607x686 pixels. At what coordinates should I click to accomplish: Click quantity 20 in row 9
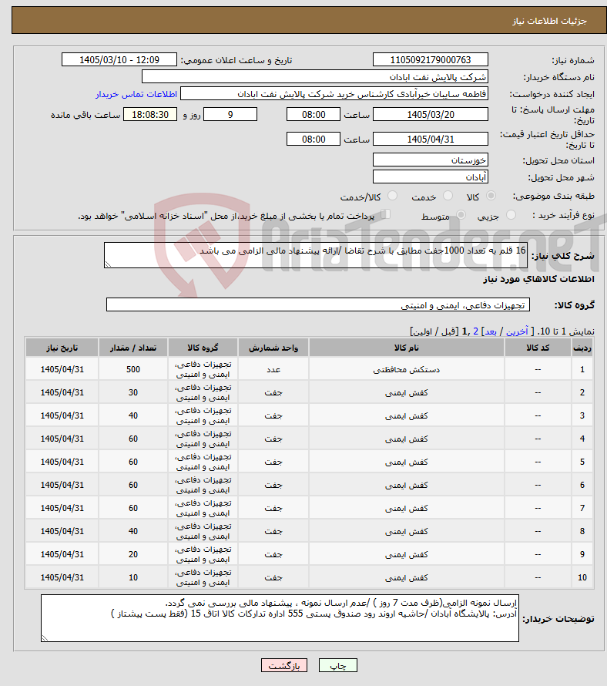coord(133,554)
